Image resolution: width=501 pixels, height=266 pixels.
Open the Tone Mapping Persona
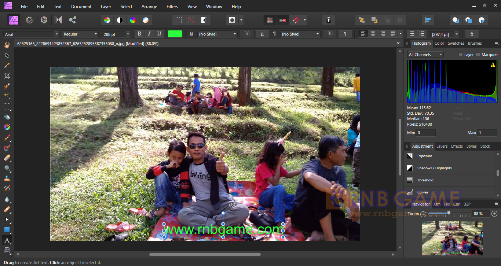(x=58, y=20)
